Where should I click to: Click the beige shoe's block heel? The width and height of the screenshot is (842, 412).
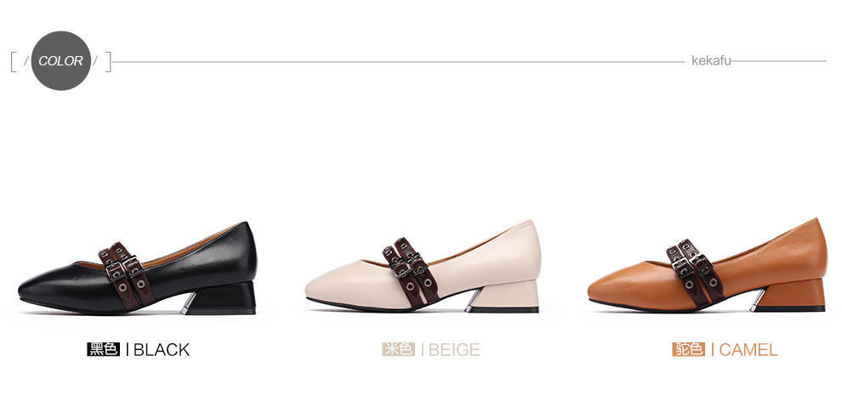click(x=503, y=296)
